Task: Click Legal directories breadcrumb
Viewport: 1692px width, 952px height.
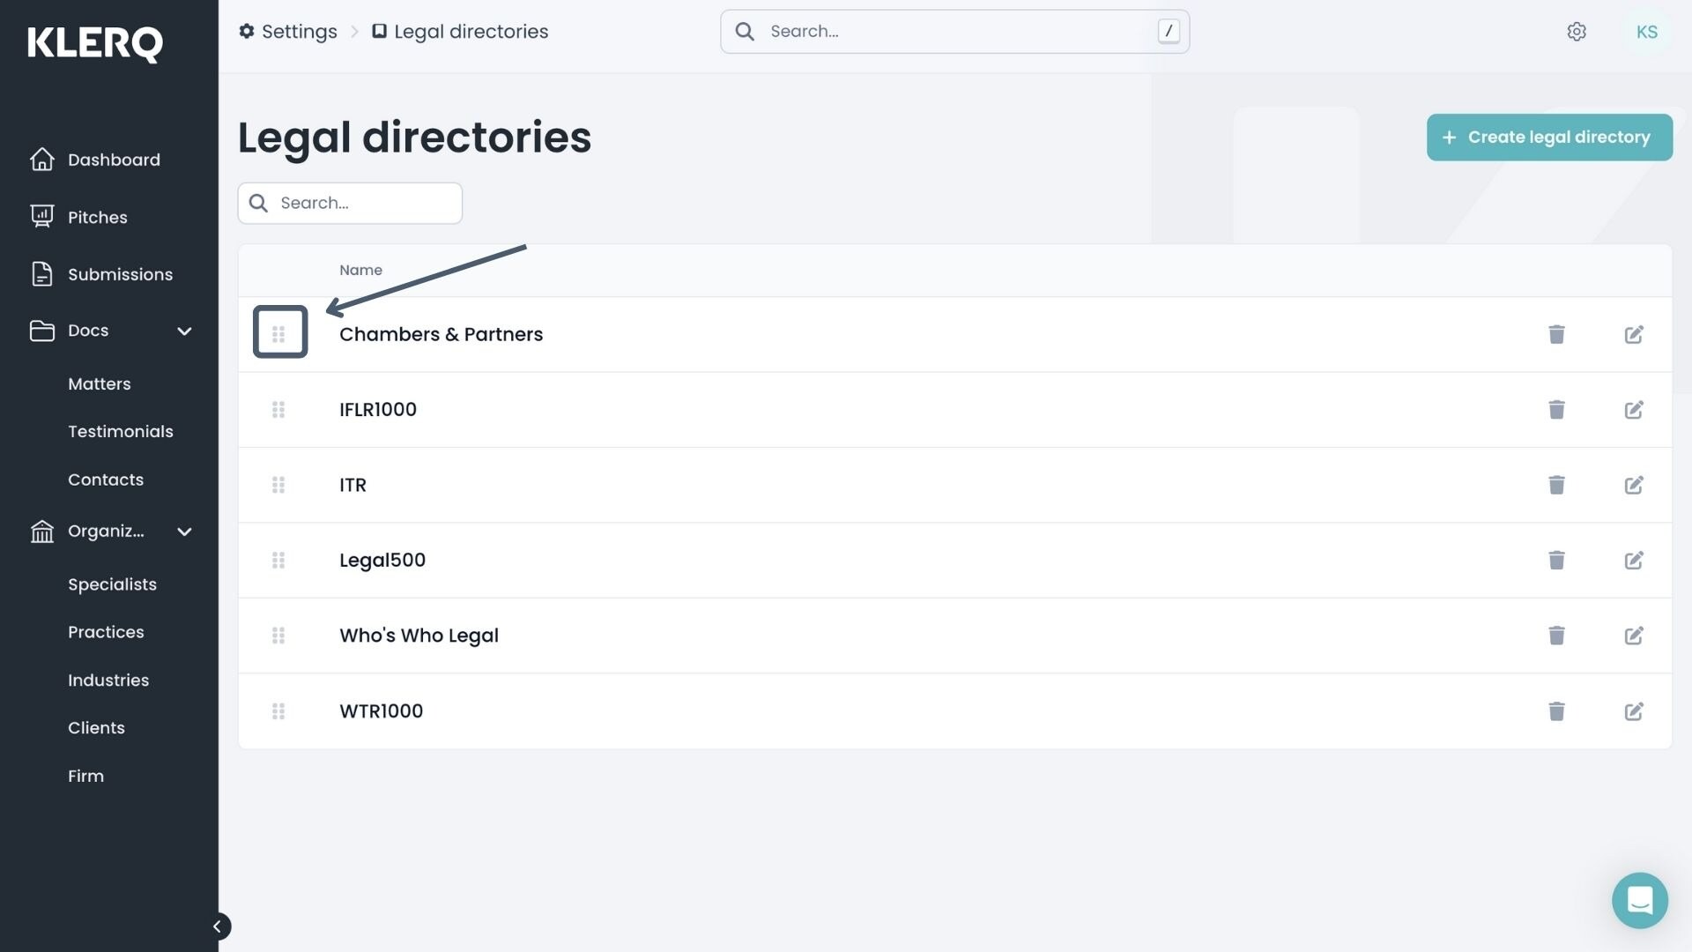Action: 460,32
